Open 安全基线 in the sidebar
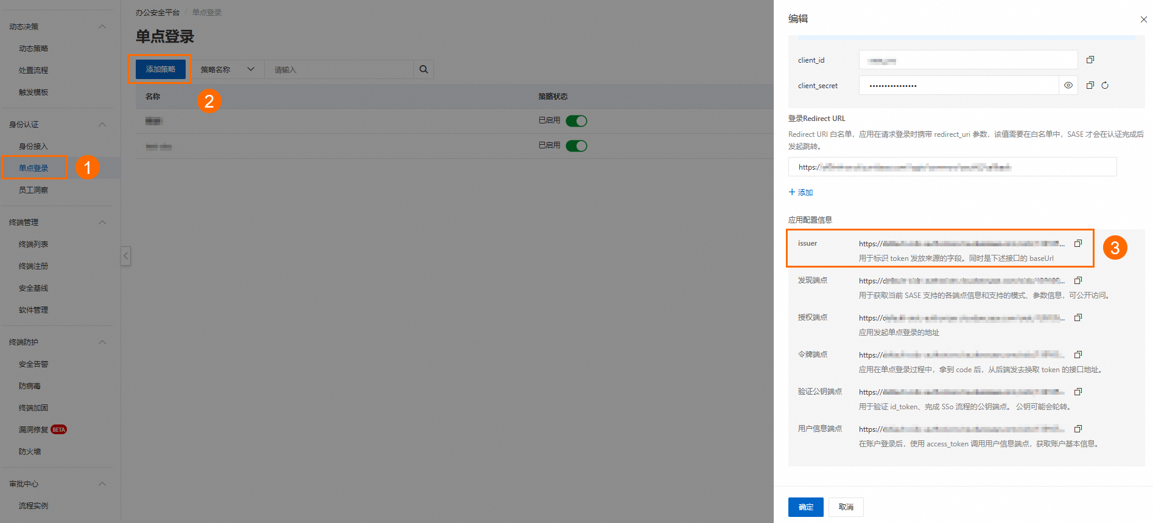The image size is (1153, 523). (x=33, y=288)
